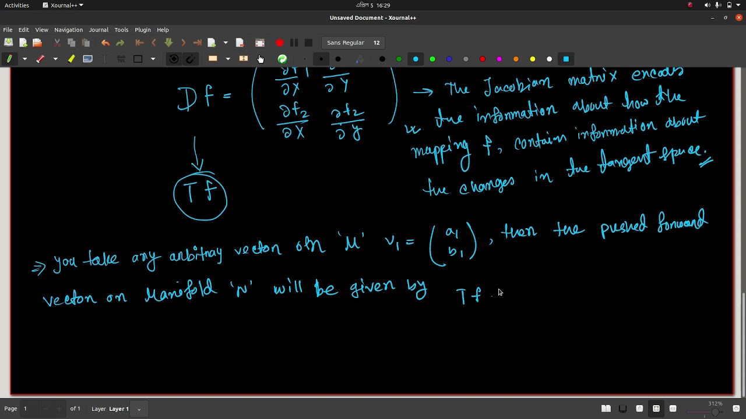Open the Help menu

click(163, 30)
